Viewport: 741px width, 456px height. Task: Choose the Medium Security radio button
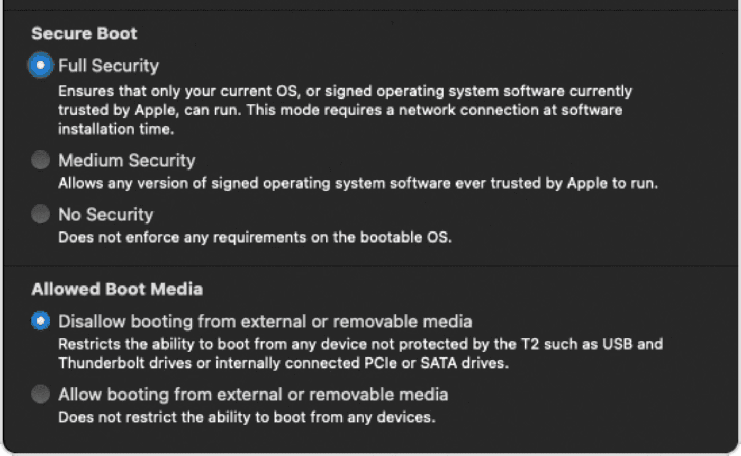tap(40, 160)
